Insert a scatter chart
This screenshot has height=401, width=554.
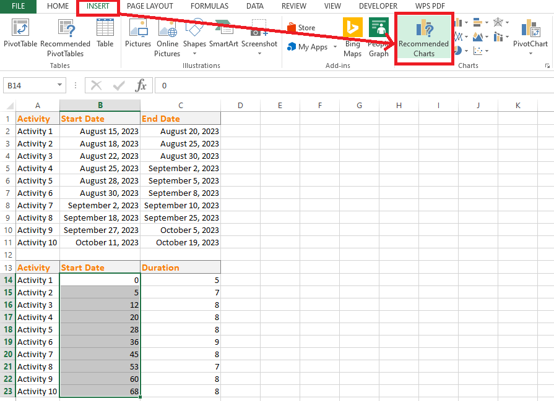click(x=478, y=51)
